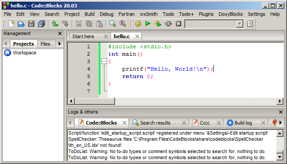Open the Fortran menu

point(127,14)
